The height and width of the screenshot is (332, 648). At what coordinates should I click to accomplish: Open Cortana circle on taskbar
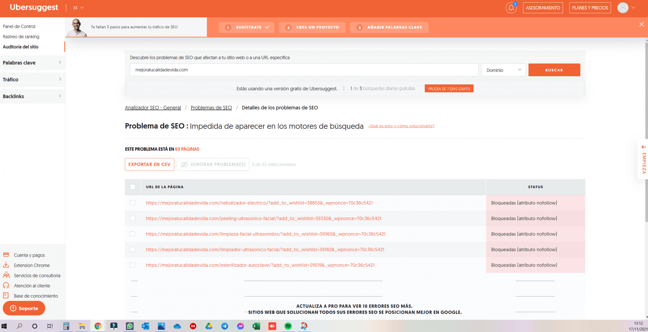tap(34, 326)
